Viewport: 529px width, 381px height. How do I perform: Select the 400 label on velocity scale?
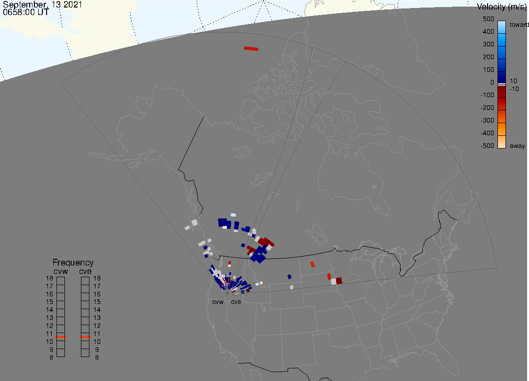point(488,31)
